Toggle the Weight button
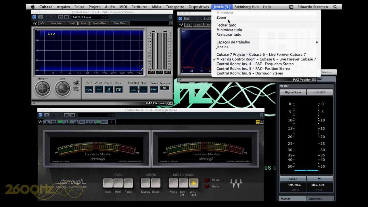This screenshot has width=368, height=207. pyautogui.click(x=99, y=89)
